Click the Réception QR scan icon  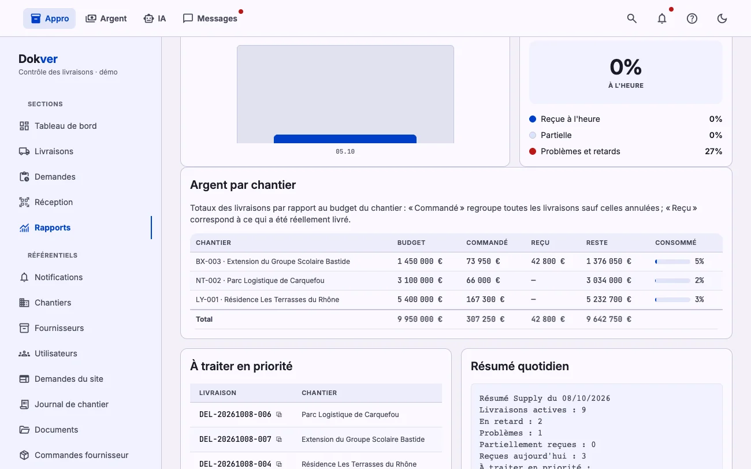24,202
